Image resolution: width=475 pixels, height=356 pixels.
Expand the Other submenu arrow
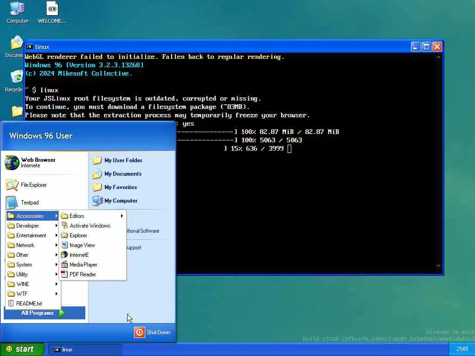click(x=56, y=254)
